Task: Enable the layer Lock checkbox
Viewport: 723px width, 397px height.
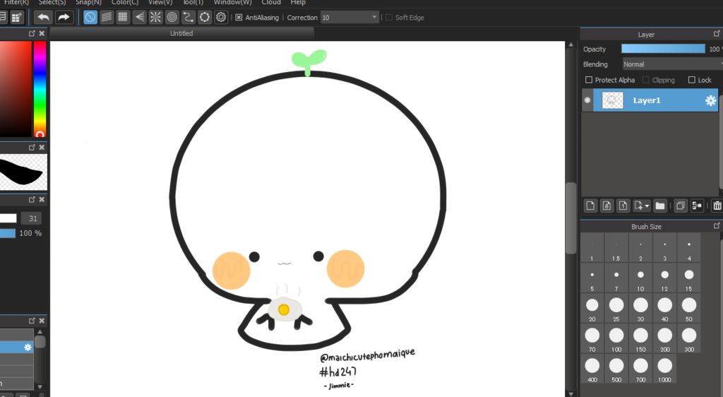Action: [x=692, y=80]
